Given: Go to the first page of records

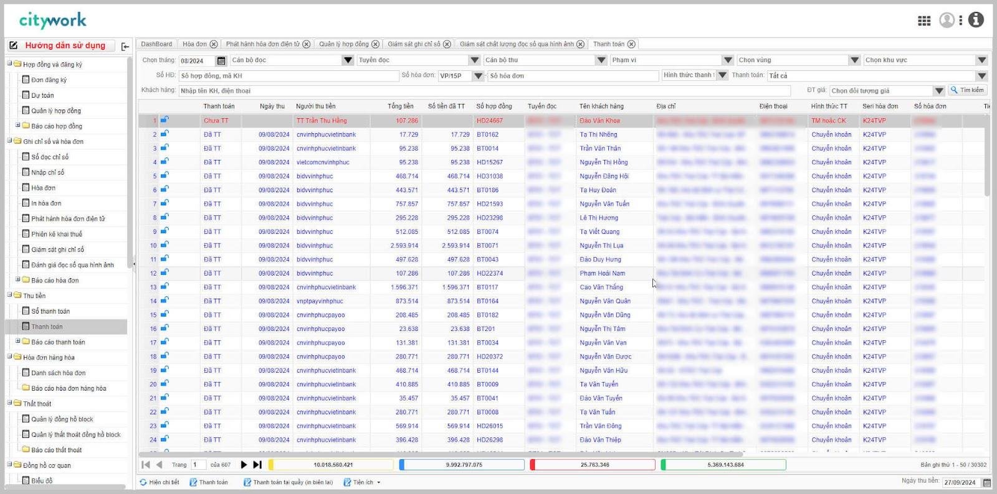Looking at the screenshot, I should (146, 465).
